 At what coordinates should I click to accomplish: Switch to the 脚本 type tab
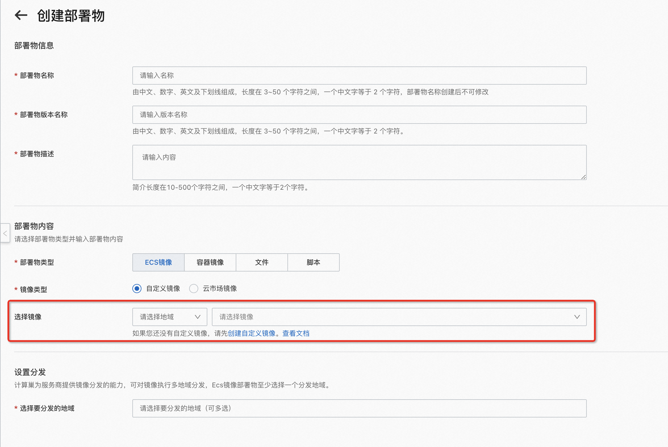313,262
